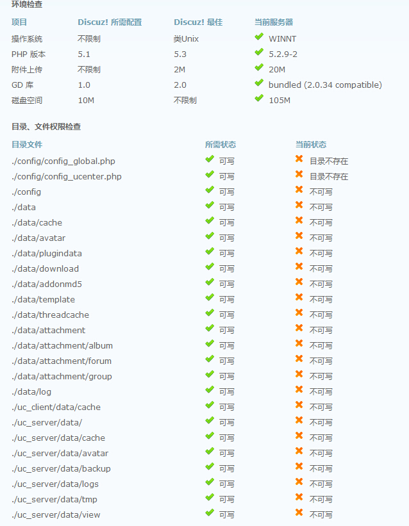409x526 pixels.
Task: Click the GD 库 row label
Action: [x=22, y=85]
